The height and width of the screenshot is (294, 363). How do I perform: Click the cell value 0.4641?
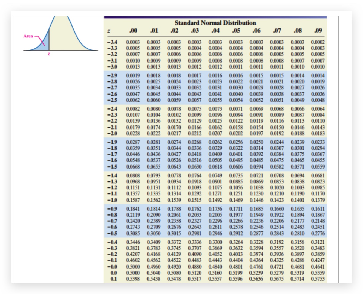318,267
